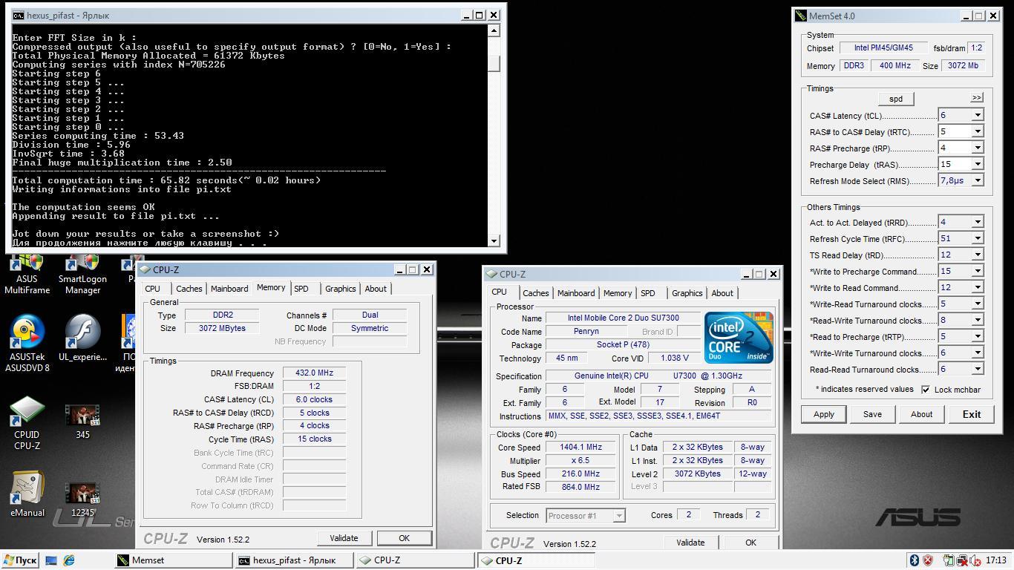This screenshot has width=1014, height=570.
Task: Open Graphics tab in CPU-Z Memory window
Action: [x=340, y=289]
